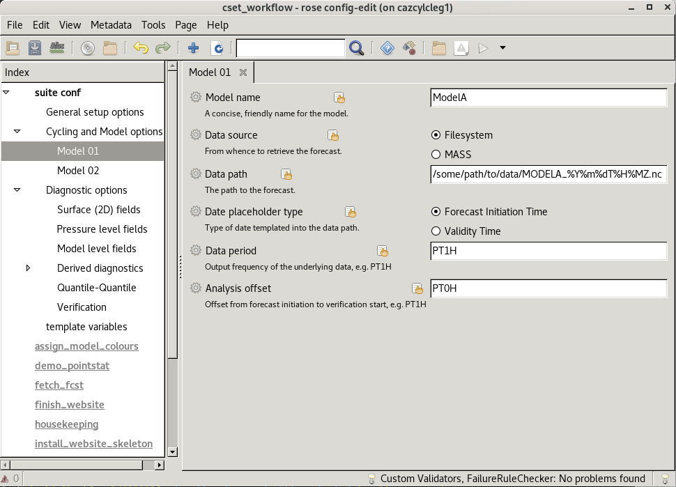
Task: Click the modified flag icon next to Date placeholder type
Action: click(x=351, y=212)
